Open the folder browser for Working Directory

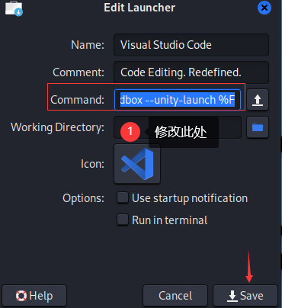[x=258, y=127]
